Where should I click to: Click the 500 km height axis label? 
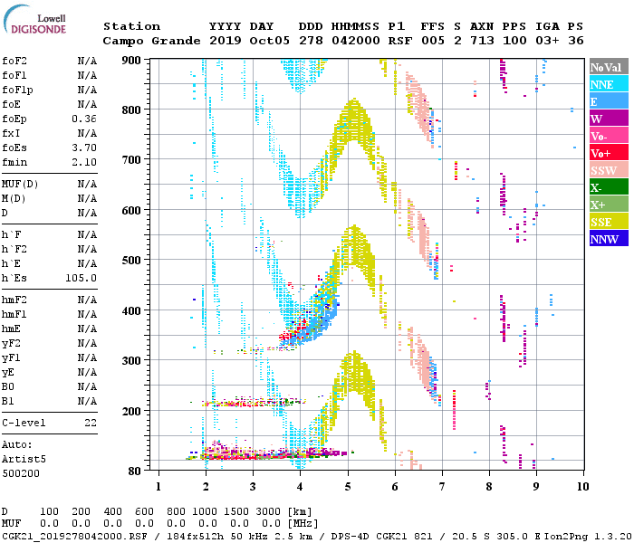131,261
